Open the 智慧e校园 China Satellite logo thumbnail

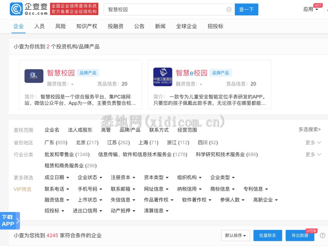(x=163, y=77)
